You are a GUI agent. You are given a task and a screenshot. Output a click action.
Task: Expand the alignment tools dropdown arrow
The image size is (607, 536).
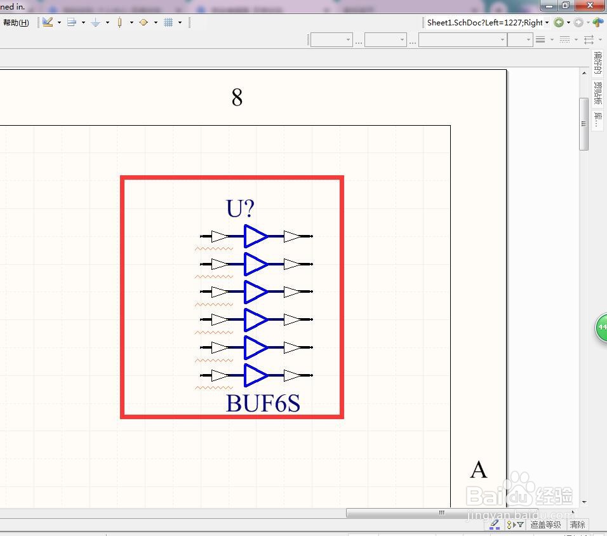[83, 22]
